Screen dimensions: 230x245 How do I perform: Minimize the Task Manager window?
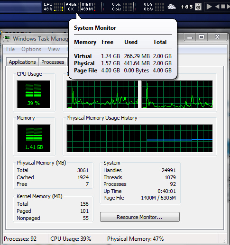(x=190, y=37)
